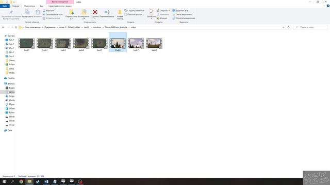Open the Move to (Переместить в) dropdown

tap(71, 14)
